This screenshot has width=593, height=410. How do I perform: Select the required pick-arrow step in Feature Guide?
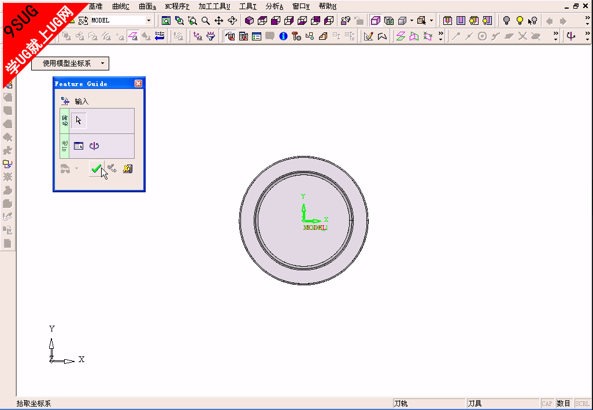point(79,121)
